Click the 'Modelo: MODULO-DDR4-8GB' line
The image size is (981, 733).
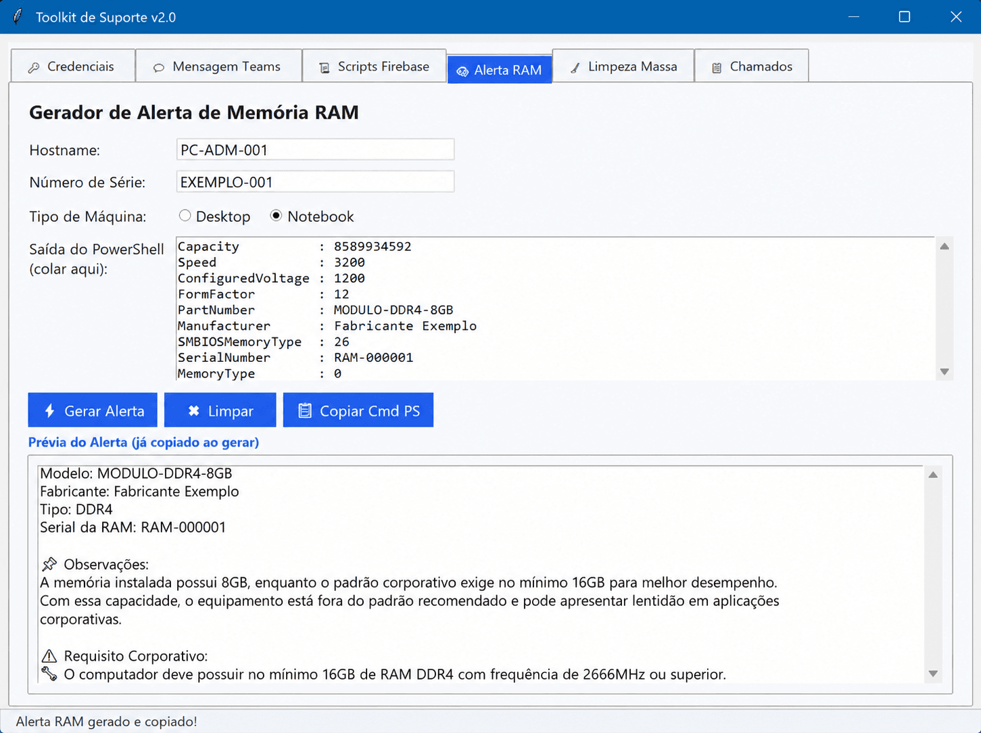click(x=136, y=473)
